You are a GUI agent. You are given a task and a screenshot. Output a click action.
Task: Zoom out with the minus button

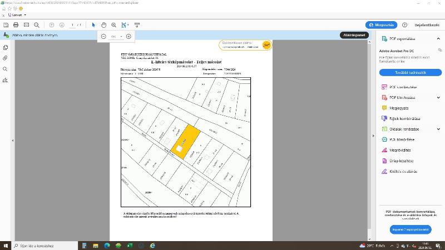pyautogui.click(x=103, y=36)
